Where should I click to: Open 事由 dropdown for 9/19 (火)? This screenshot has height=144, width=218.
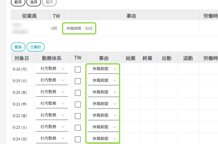click(x=103, y=81)
